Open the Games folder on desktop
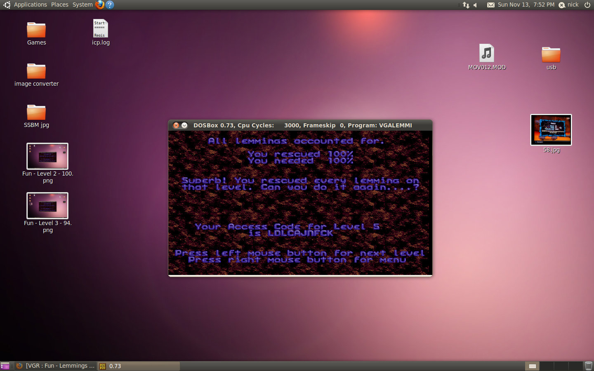Screen dimensions: 594x371 pyautogui.click(x=36, y=31)
